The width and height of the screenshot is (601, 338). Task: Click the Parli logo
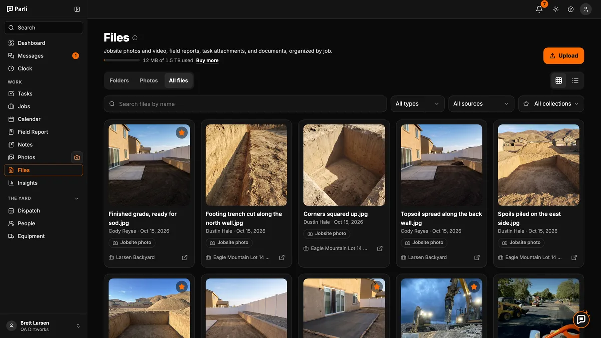coord(17,9)
